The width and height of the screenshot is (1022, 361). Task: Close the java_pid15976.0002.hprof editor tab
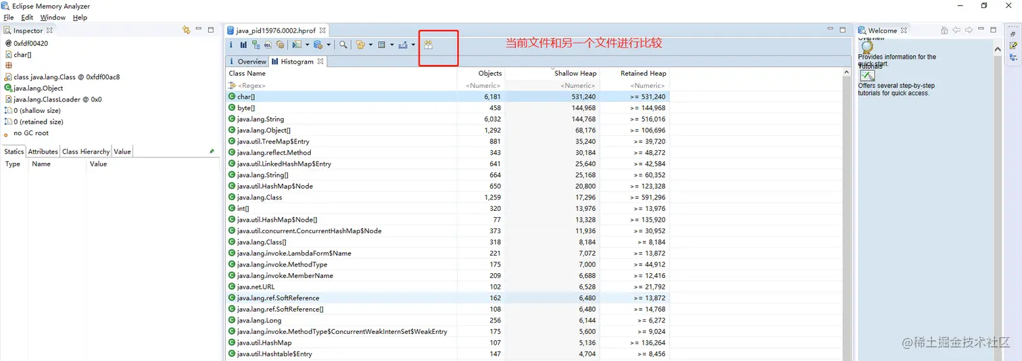point(322,30)
